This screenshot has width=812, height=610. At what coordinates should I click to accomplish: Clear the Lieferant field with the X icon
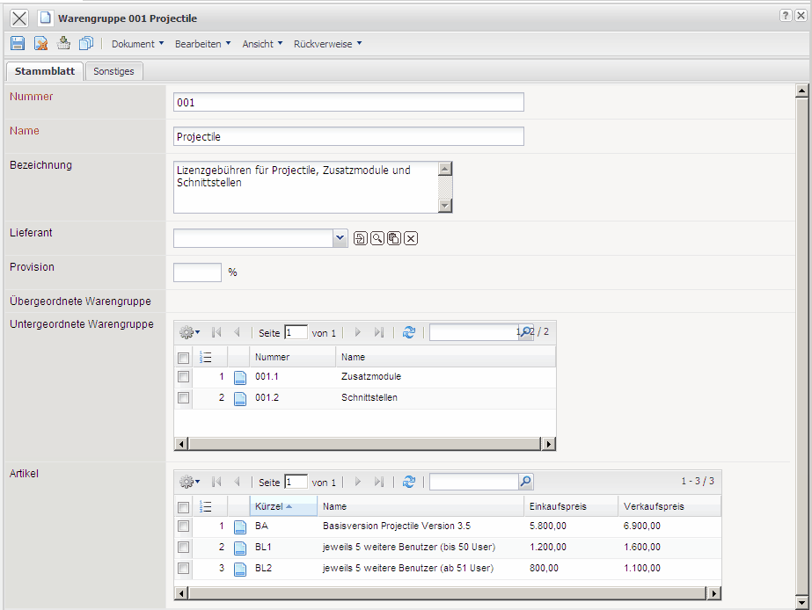pyautogui.click(x=411, y=238)
